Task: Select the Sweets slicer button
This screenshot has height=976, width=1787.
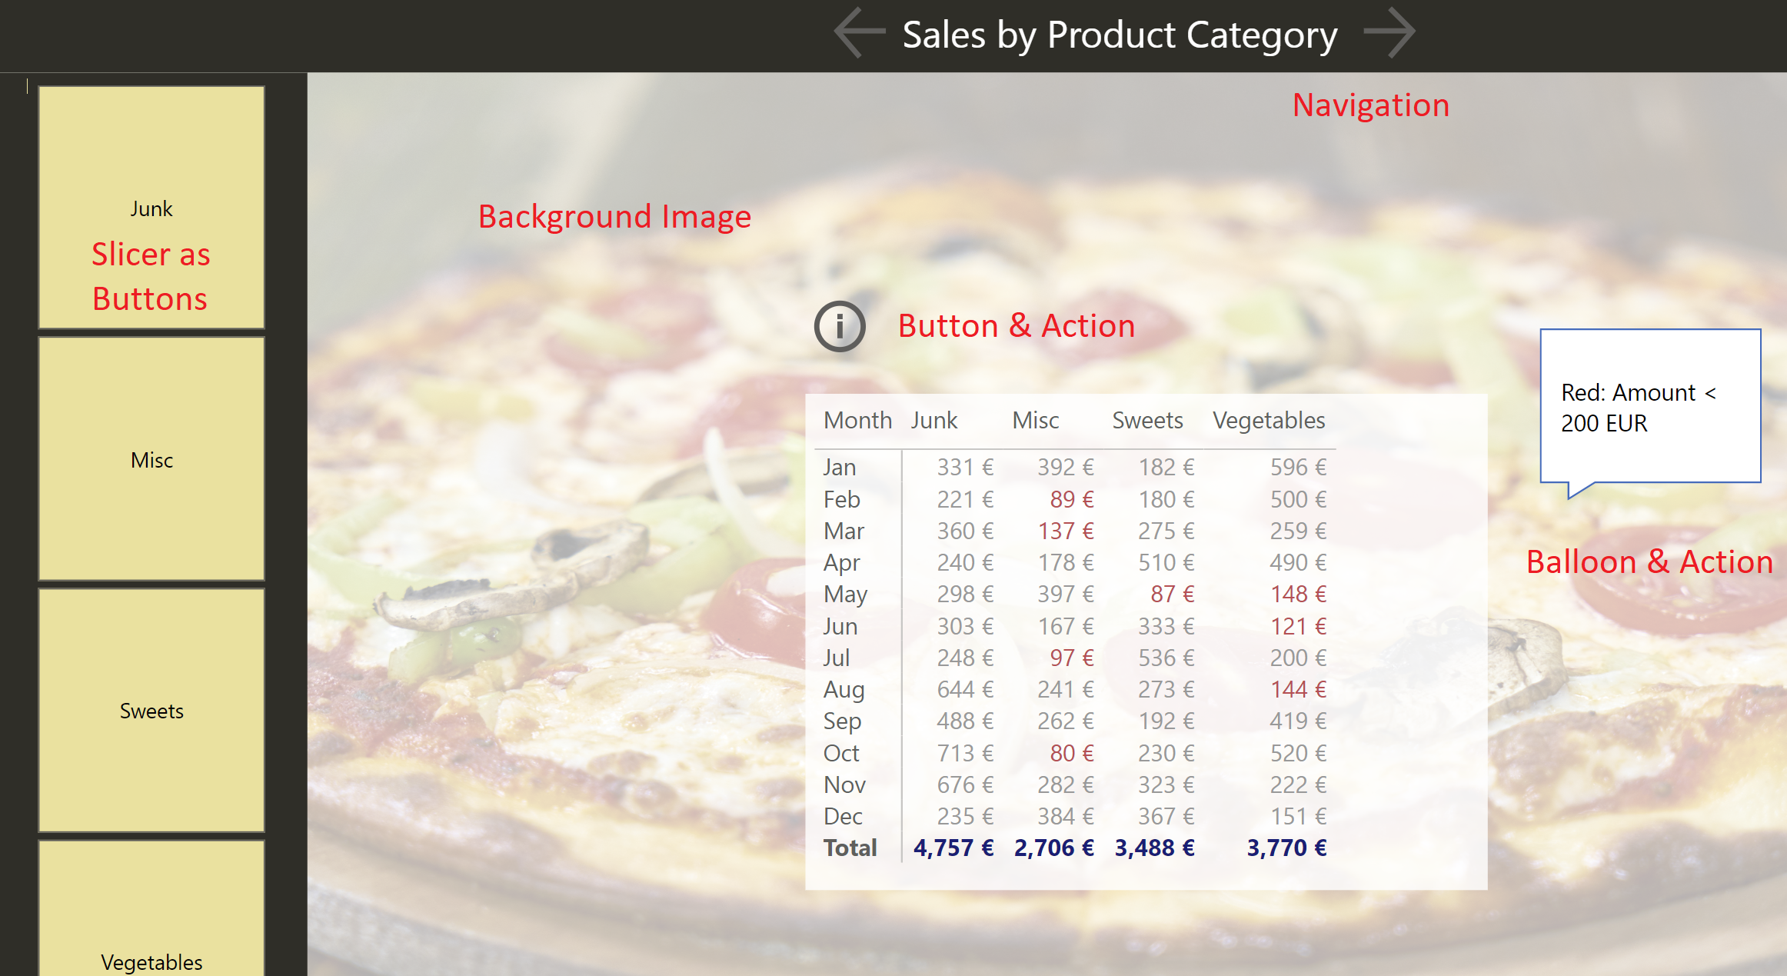Action: [151, 711]
